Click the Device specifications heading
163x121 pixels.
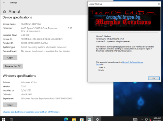click(x=17, y=17)
